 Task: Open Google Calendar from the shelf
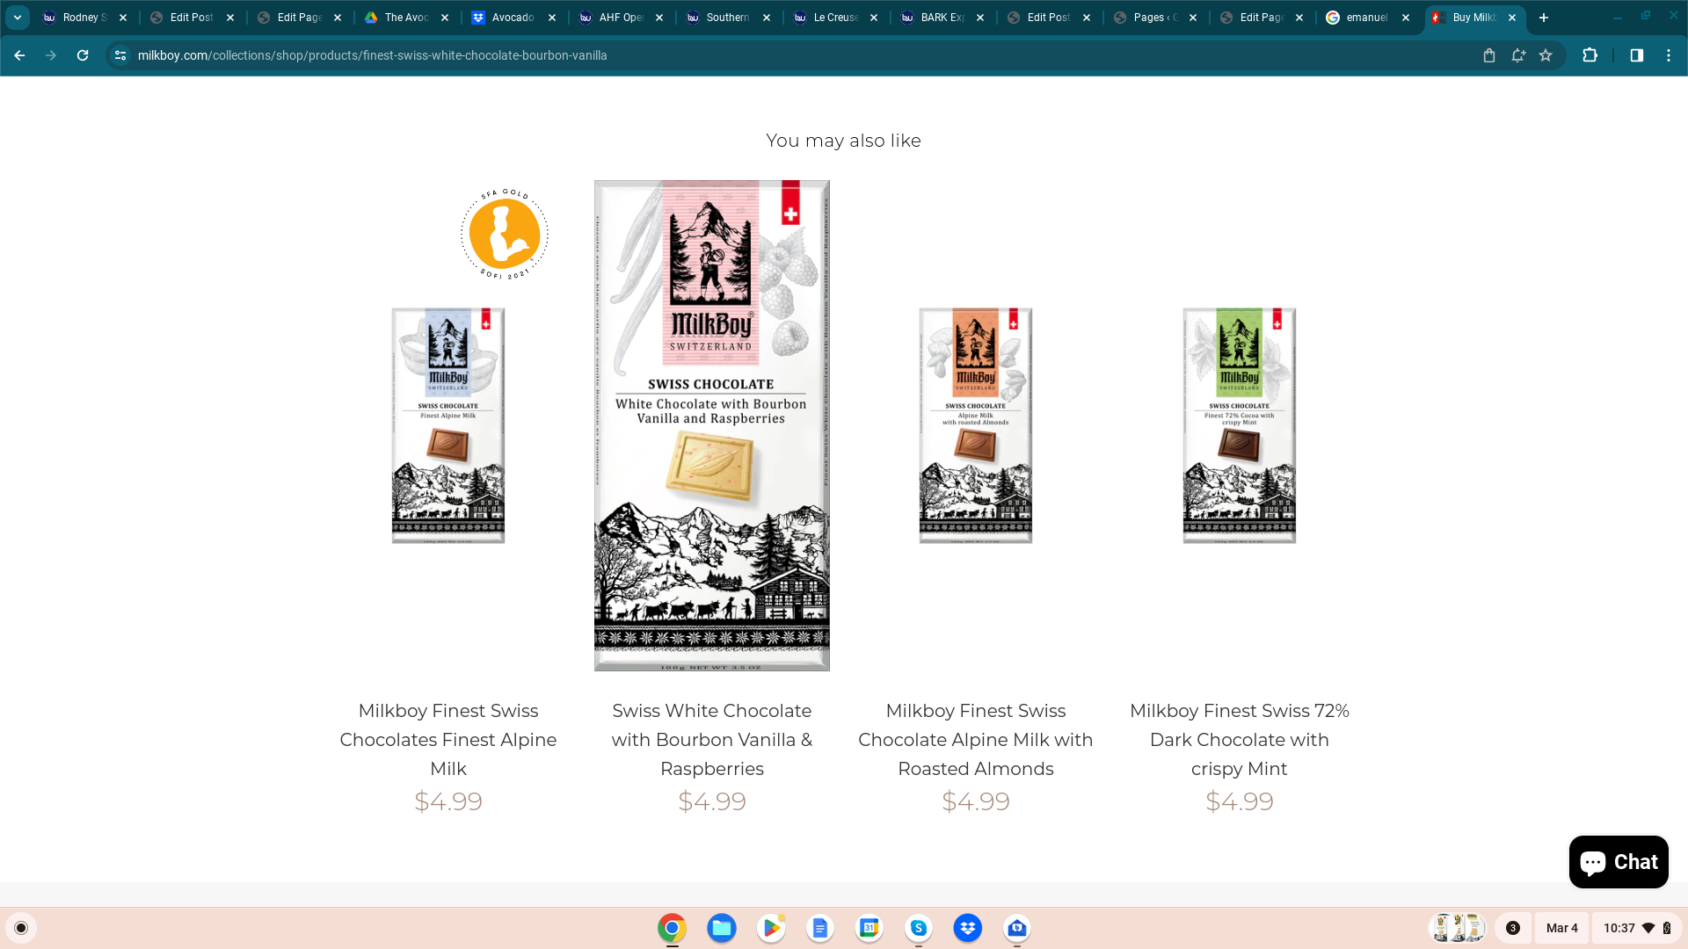(x=869, y=928)
